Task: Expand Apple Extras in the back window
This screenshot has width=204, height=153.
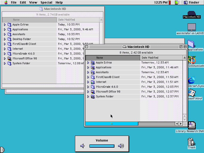Action: (5, 25)
